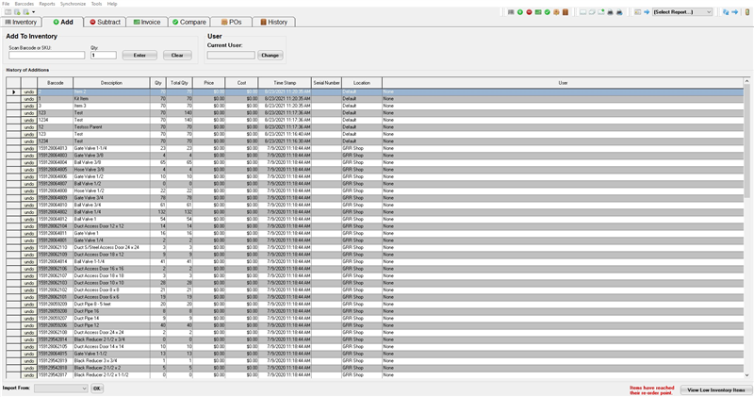Click the table scrollbar up arrow

point(746,81)
